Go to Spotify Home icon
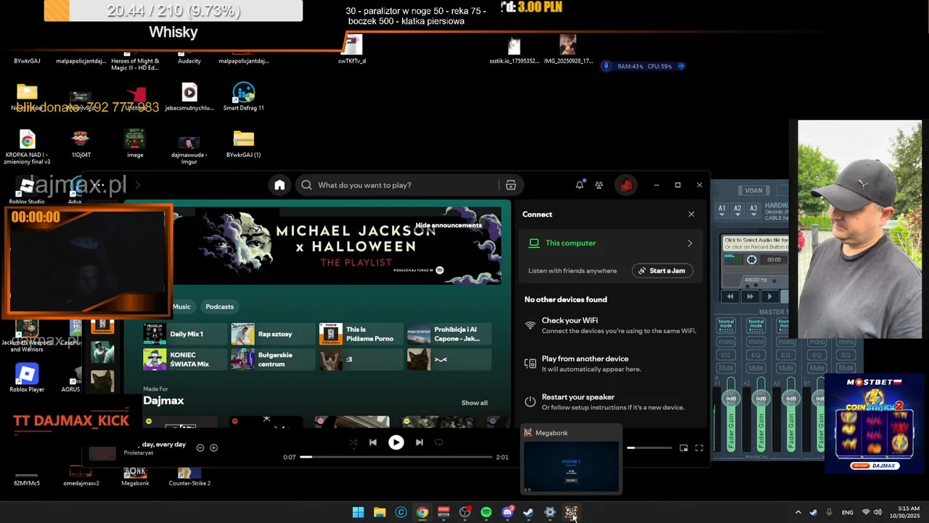Screen dimensions: 929x523 point(279,185)
